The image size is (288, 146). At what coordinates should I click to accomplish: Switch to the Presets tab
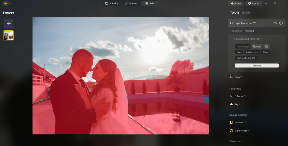tap(131, 3)
